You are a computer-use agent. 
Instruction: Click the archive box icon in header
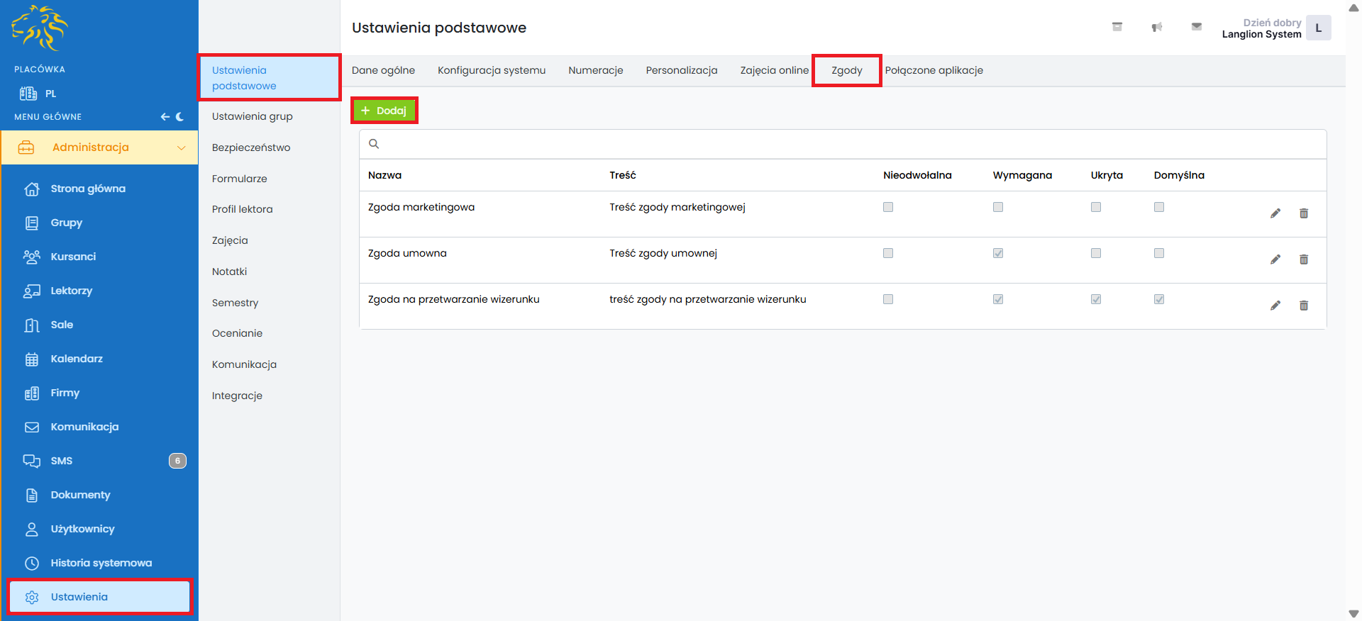(x=1117, y=27)
